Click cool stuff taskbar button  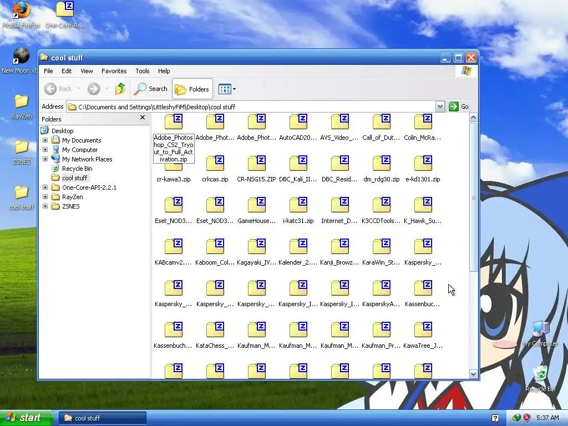tap(103, 418)
